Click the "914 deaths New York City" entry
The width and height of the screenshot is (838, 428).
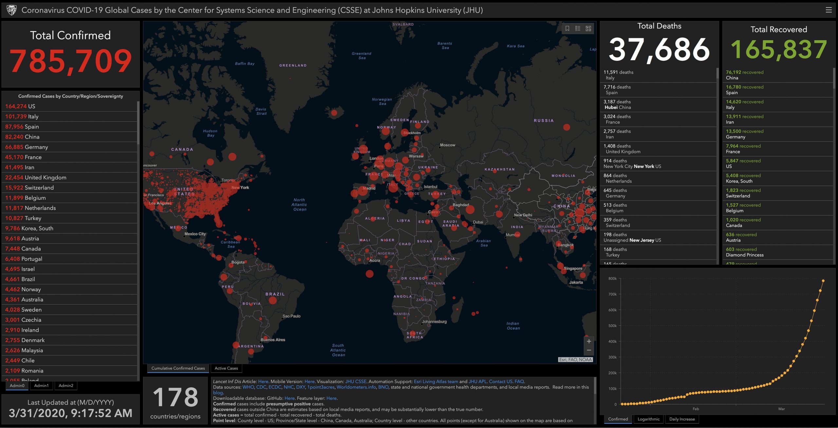click(x=658, y=163)
